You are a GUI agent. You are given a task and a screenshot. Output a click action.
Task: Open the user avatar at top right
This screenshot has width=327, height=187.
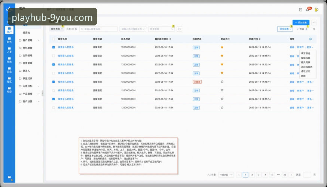[317, 10]
